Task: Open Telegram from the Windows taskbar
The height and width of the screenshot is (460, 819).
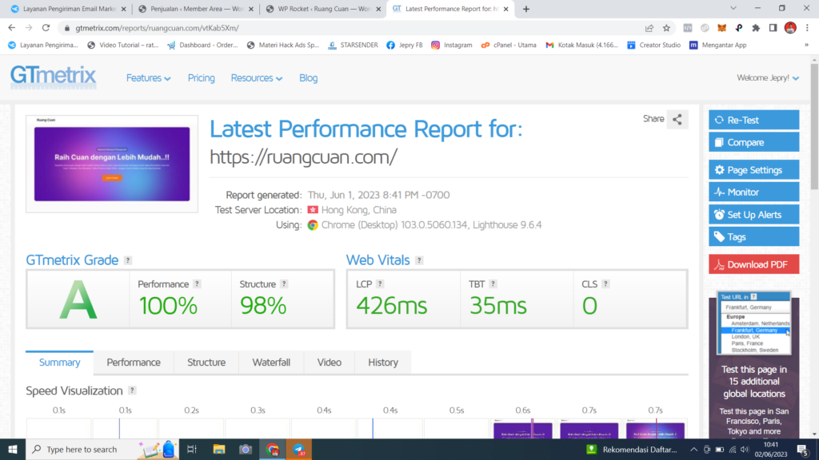Action: [298, 449]
